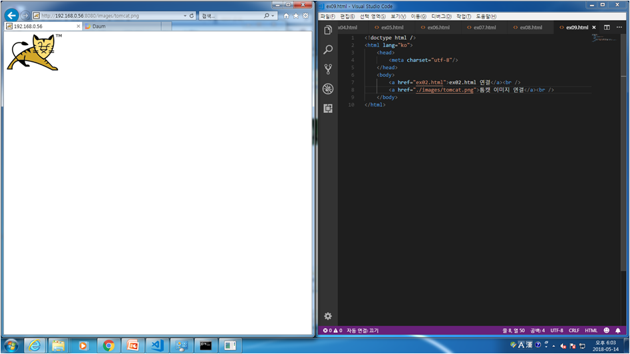
Task: Open Manage gear in VS Code
Action: tap(328, 316)
